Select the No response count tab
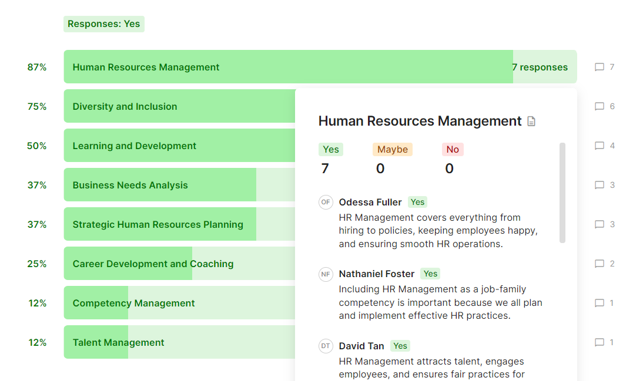Image resolution: width=643 pixels, height=381 pixels. coord(452,150)
